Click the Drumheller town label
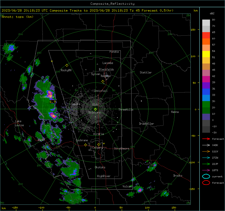The width and height of the screenshot is (225, 211). click(146, 124)
